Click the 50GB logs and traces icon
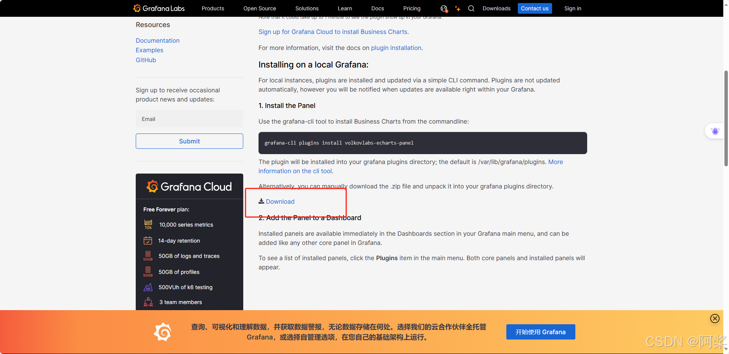The width and height of the screenshot is (729, 354). pyautogui.click(x=148, y=256)
